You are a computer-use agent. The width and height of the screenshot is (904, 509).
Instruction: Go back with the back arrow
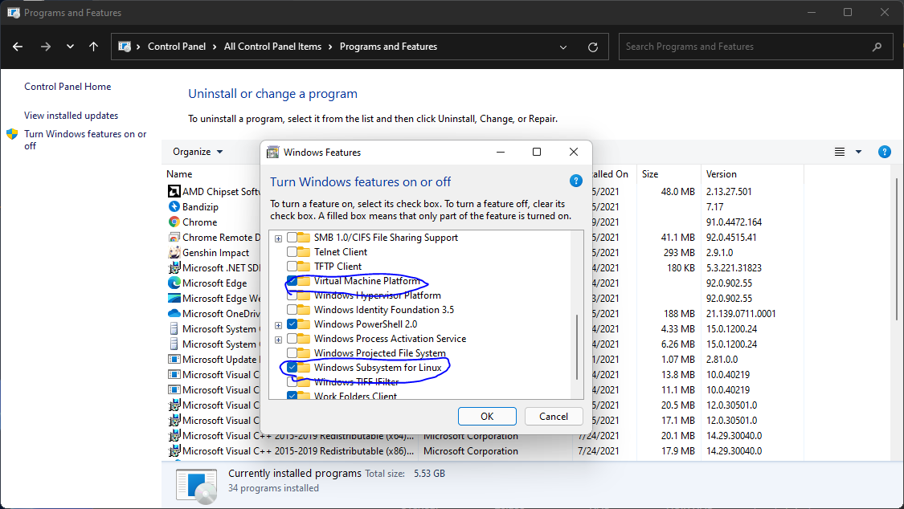(18, 47)
